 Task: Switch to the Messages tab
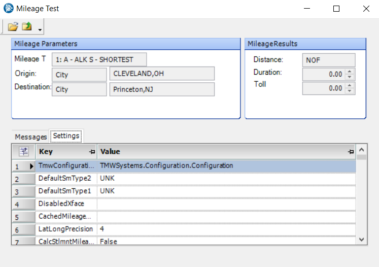pos(30,137)
